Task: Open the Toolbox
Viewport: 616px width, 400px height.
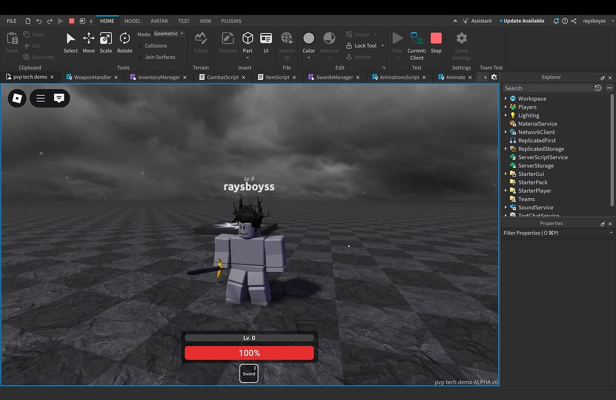Action: (x=227, y=43)
